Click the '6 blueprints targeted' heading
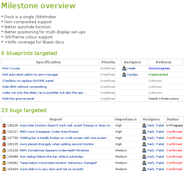Screen dimensions: 184x171 point(29,53)
